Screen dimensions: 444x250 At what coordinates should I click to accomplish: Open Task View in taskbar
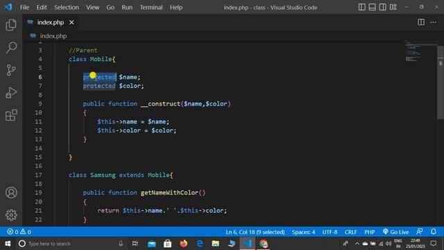135,244
